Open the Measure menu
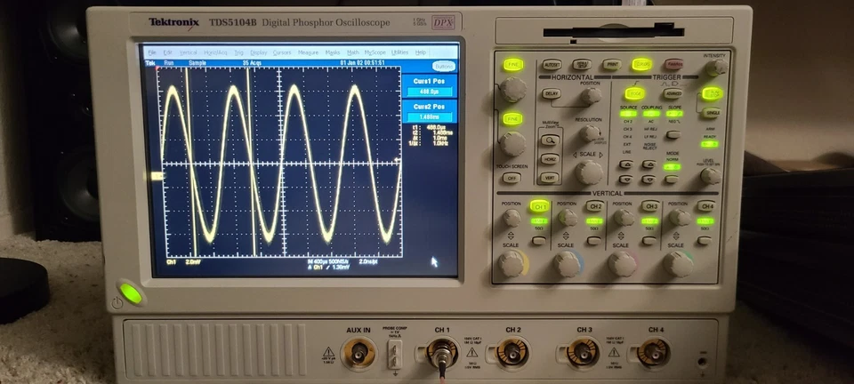 [309, 52]
